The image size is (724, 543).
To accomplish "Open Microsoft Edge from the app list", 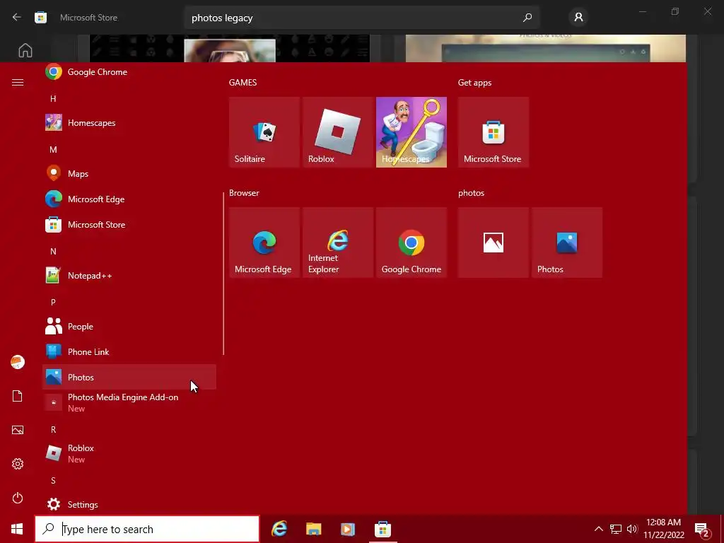I will (x=129, y=199).
